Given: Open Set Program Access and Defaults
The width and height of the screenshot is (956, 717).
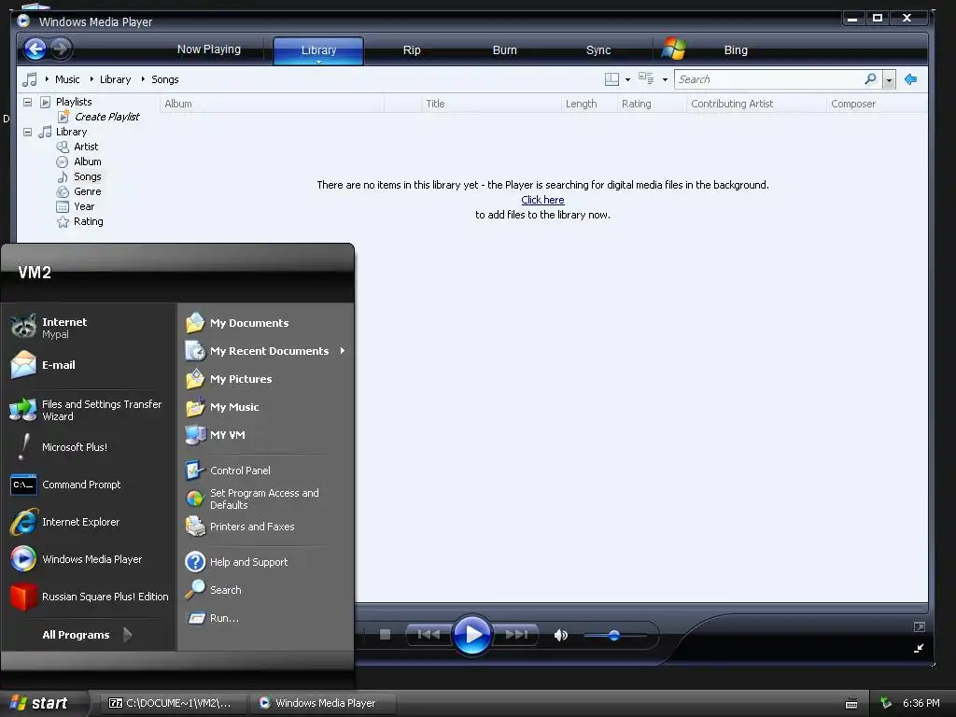Looking at the screenshot, I should 265,499.
